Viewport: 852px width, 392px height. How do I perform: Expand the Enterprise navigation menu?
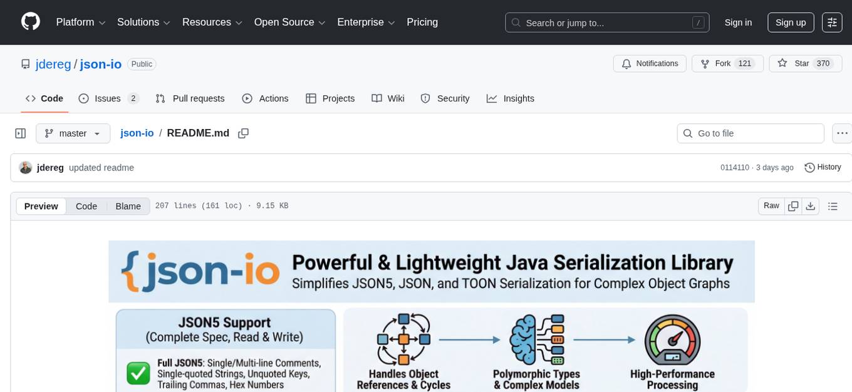(x=366, y=22)
